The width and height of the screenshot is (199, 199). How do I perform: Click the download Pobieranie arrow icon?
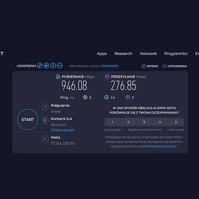[x=58, y=77]
